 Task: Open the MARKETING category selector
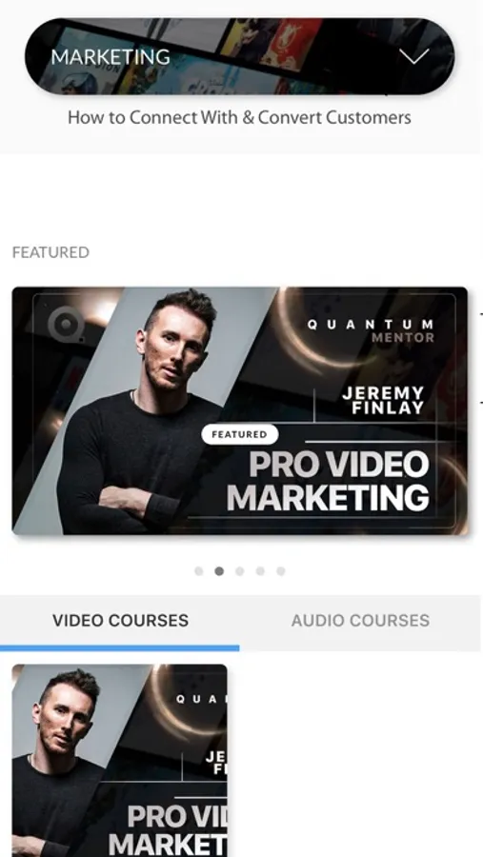tap(239, 56)
